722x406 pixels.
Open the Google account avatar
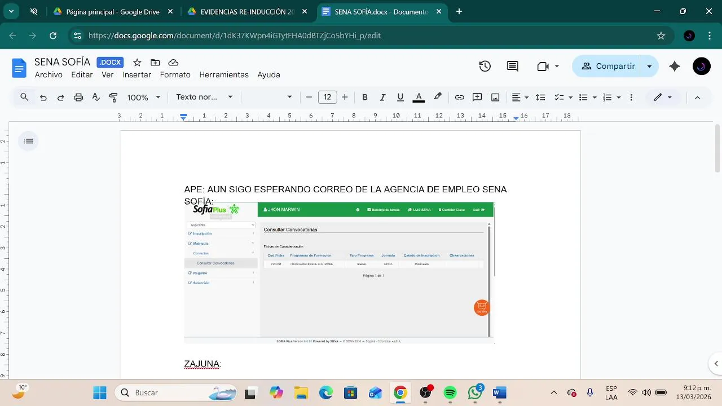[702, 67]
